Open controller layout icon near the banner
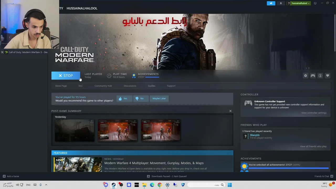 pyautogui.click(x=313, y=76)
